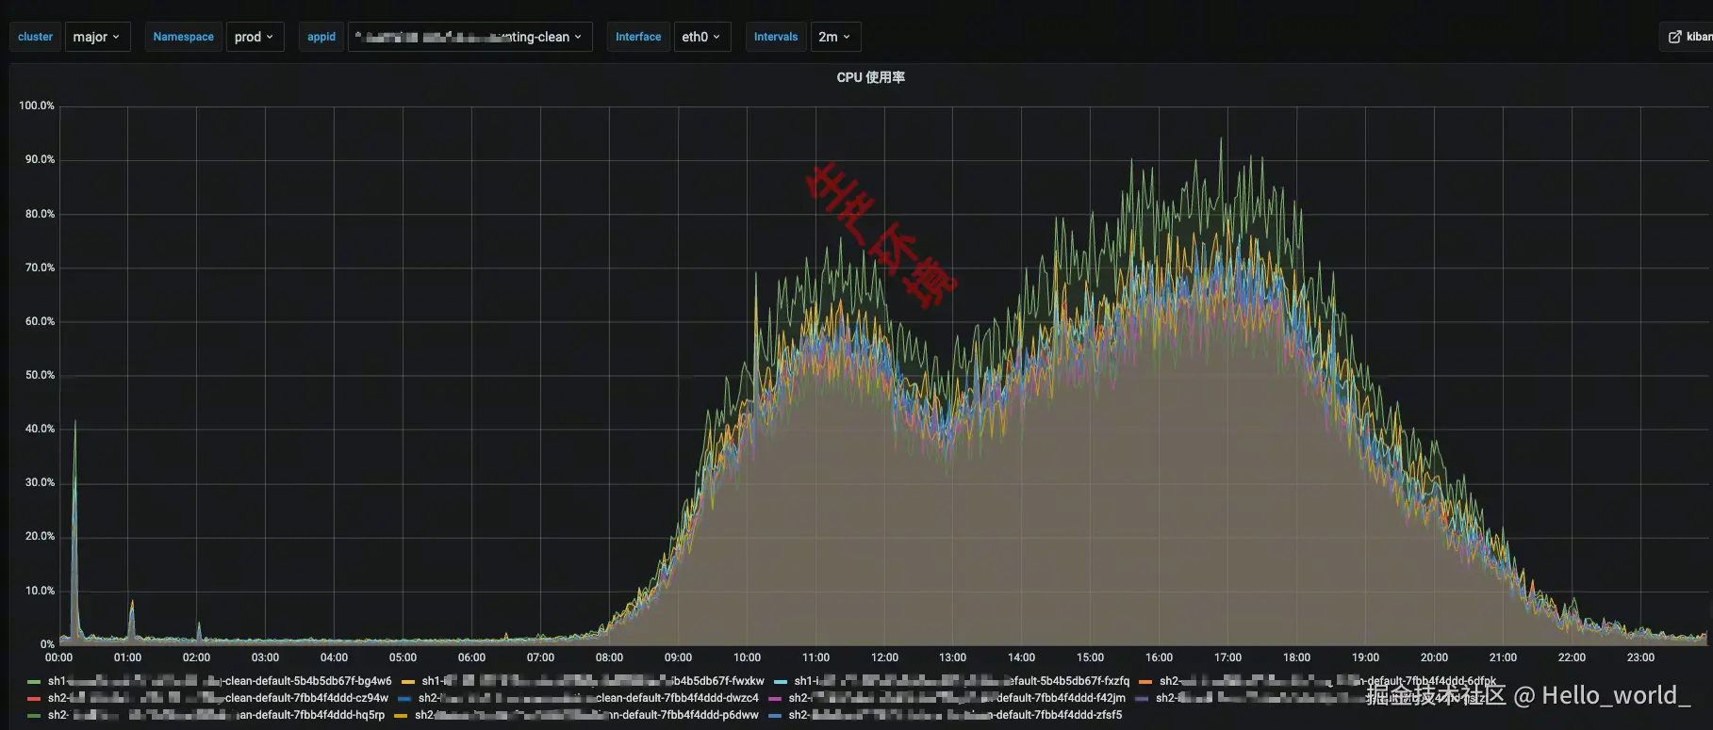Image resolution: width=1713 pixels, height=730 pixels.
Task: Toggle series ending in 7fbb4f4ddd-cz94w
Action: (218, 698)
